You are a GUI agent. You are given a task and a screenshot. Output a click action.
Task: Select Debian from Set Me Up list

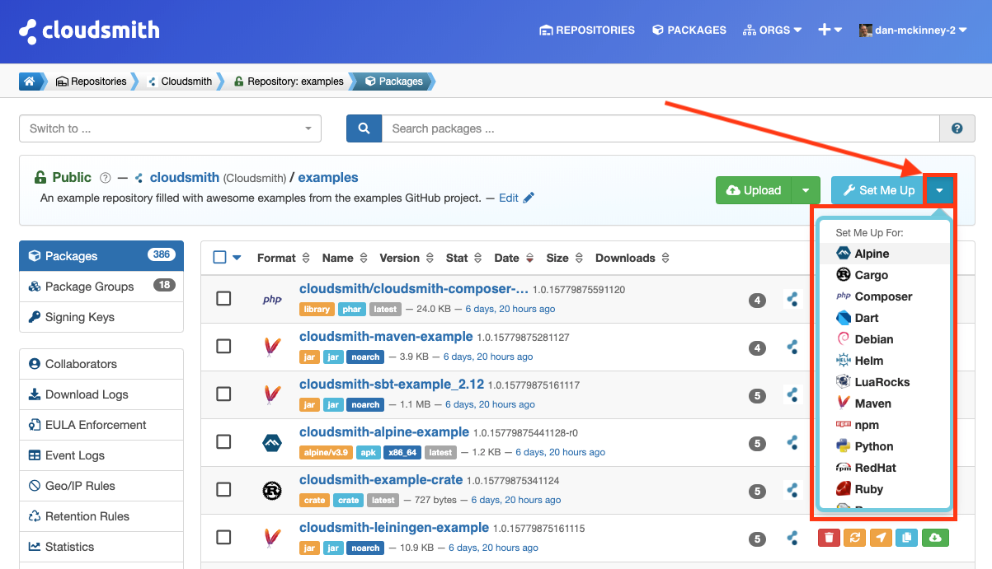[x=885, y=339]
